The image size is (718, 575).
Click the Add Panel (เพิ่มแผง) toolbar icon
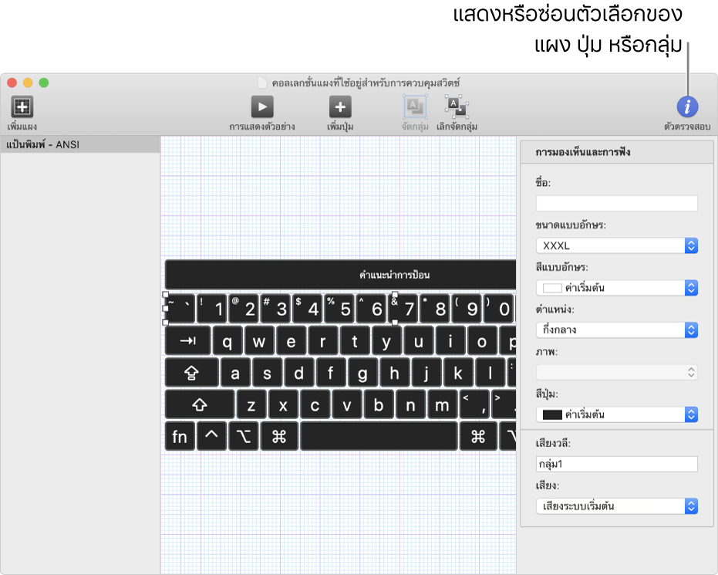click(x=22, y=107)
